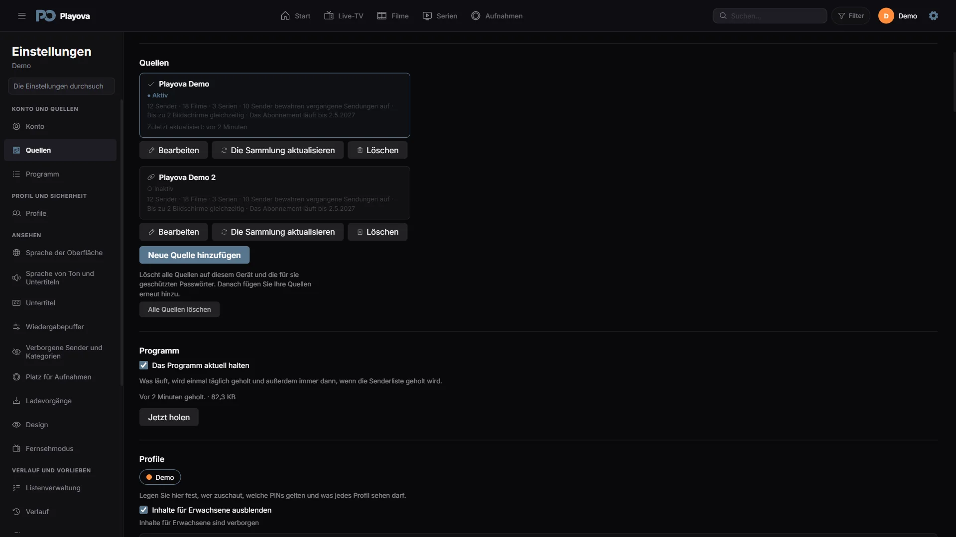Select Quellen in the settings sidebar
The width and height of the screenshot is (956, 537).
(x=60, y=150)
